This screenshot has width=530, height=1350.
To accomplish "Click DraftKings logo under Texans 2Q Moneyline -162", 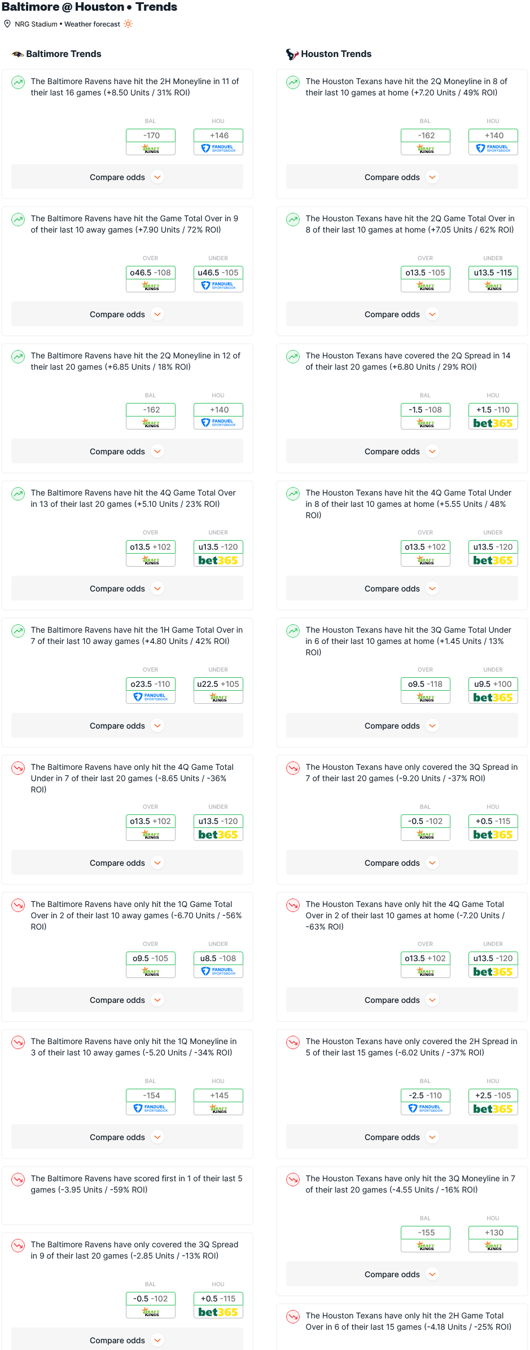I will (x=426, y=148).
